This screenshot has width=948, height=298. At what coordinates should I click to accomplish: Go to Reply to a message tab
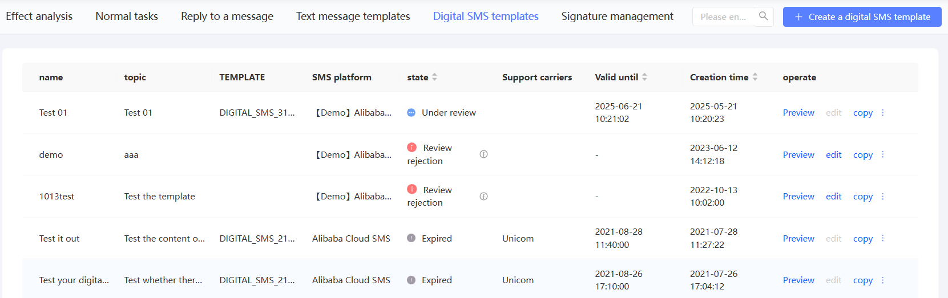coord(227,17)
